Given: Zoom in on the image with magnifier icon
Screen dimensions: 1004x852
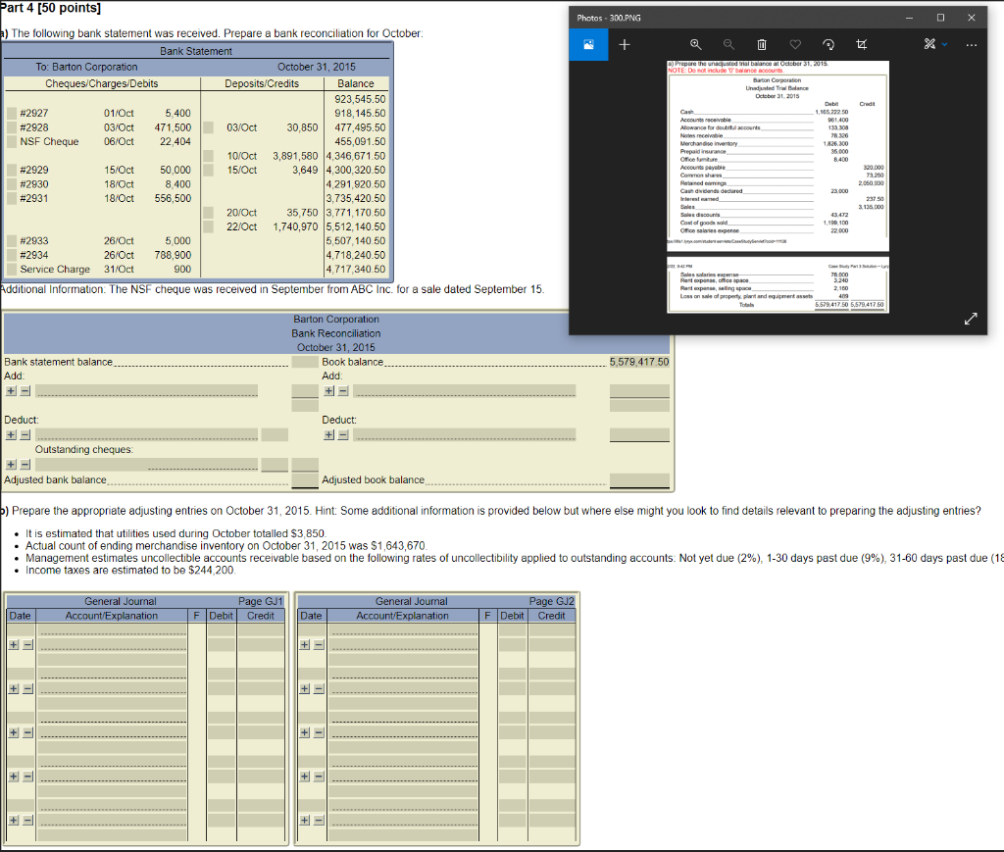Looking at the screenshot, I should pyautogui.click(x=695, y=44).
